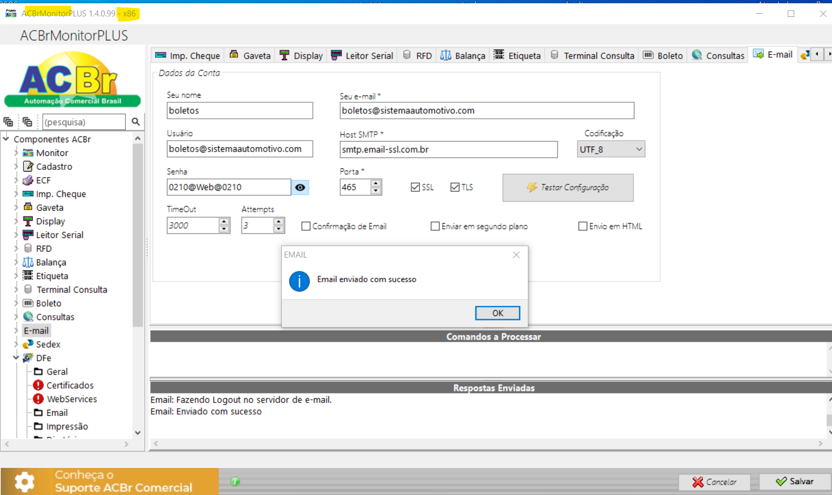Viewport: 832px width, 495px height.
Task: Decrease the TimeOut value with down arrow
Action: [224, 229]
